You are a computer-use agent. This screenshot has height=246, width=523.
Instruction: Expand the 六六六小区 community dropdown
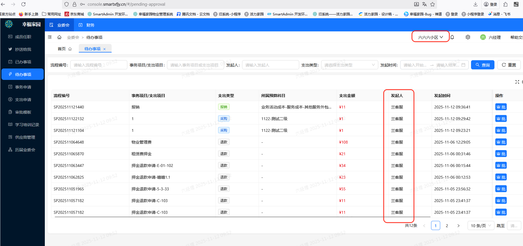[431, 37]
